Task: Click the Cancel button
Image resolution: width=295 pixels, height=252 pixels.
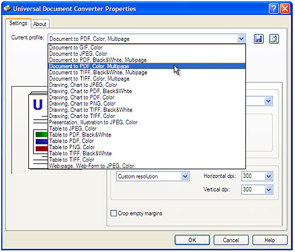Action: tap(231, 240)
